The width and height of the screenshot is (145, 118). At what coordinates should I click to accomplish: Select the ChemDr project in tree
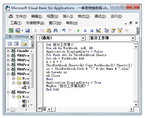[23, 51]
